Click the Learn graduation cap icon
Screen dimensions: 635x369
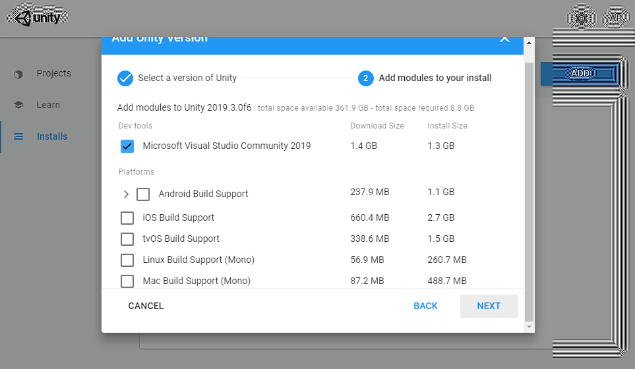[18, 105]
